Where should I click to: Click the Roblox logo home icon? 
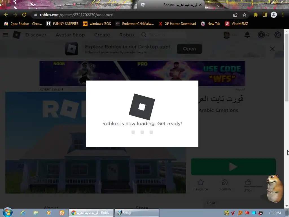(x=17, y=35)
